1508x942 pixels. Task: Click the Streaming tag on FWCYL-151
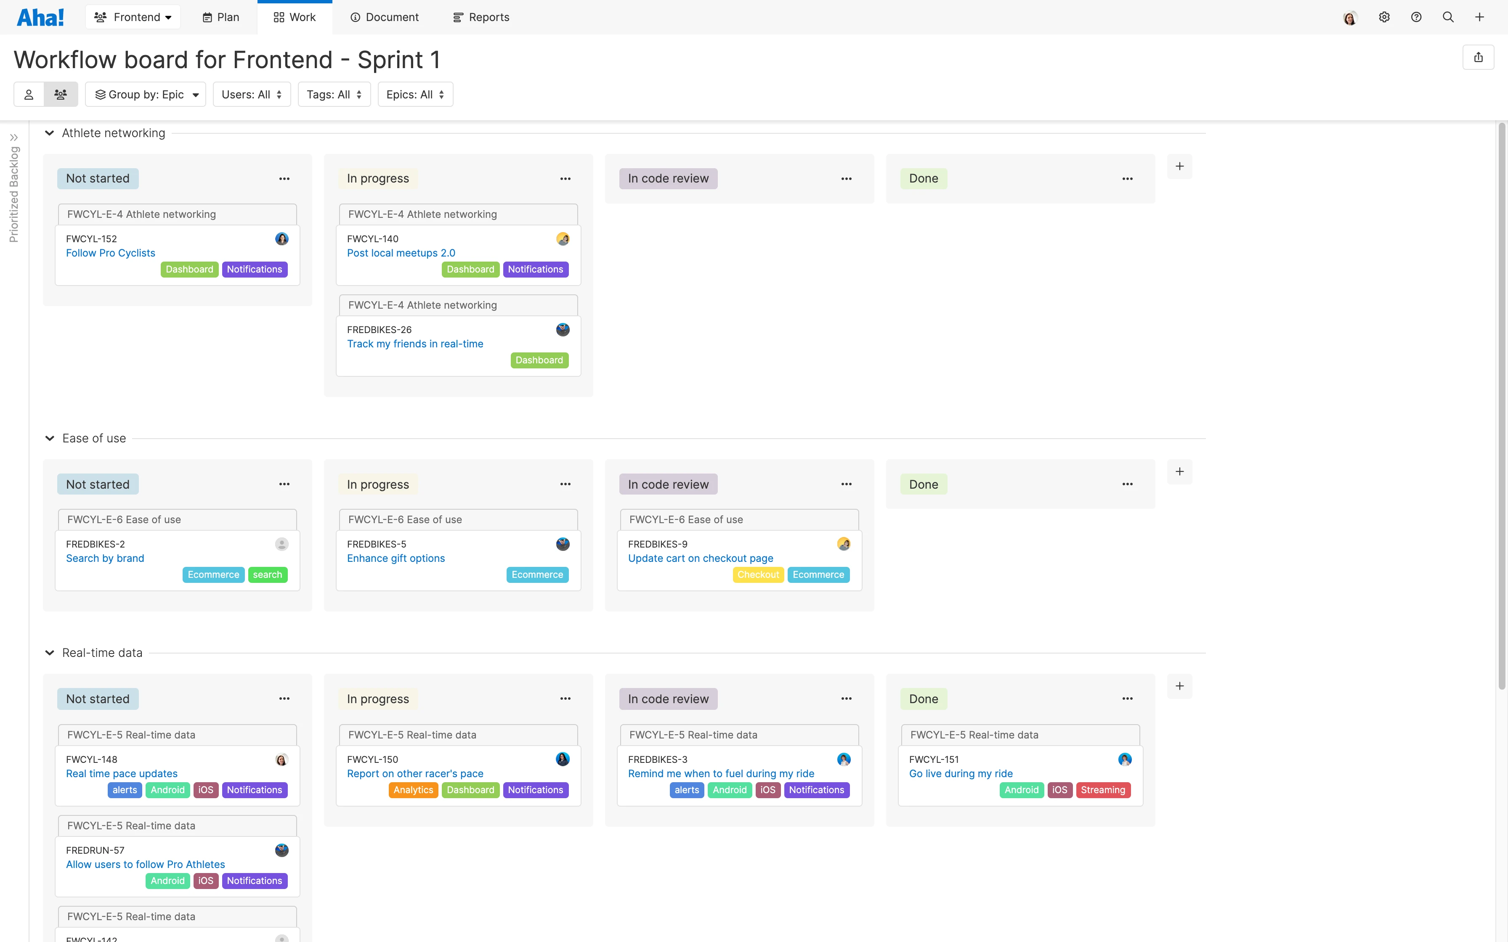1102,790
